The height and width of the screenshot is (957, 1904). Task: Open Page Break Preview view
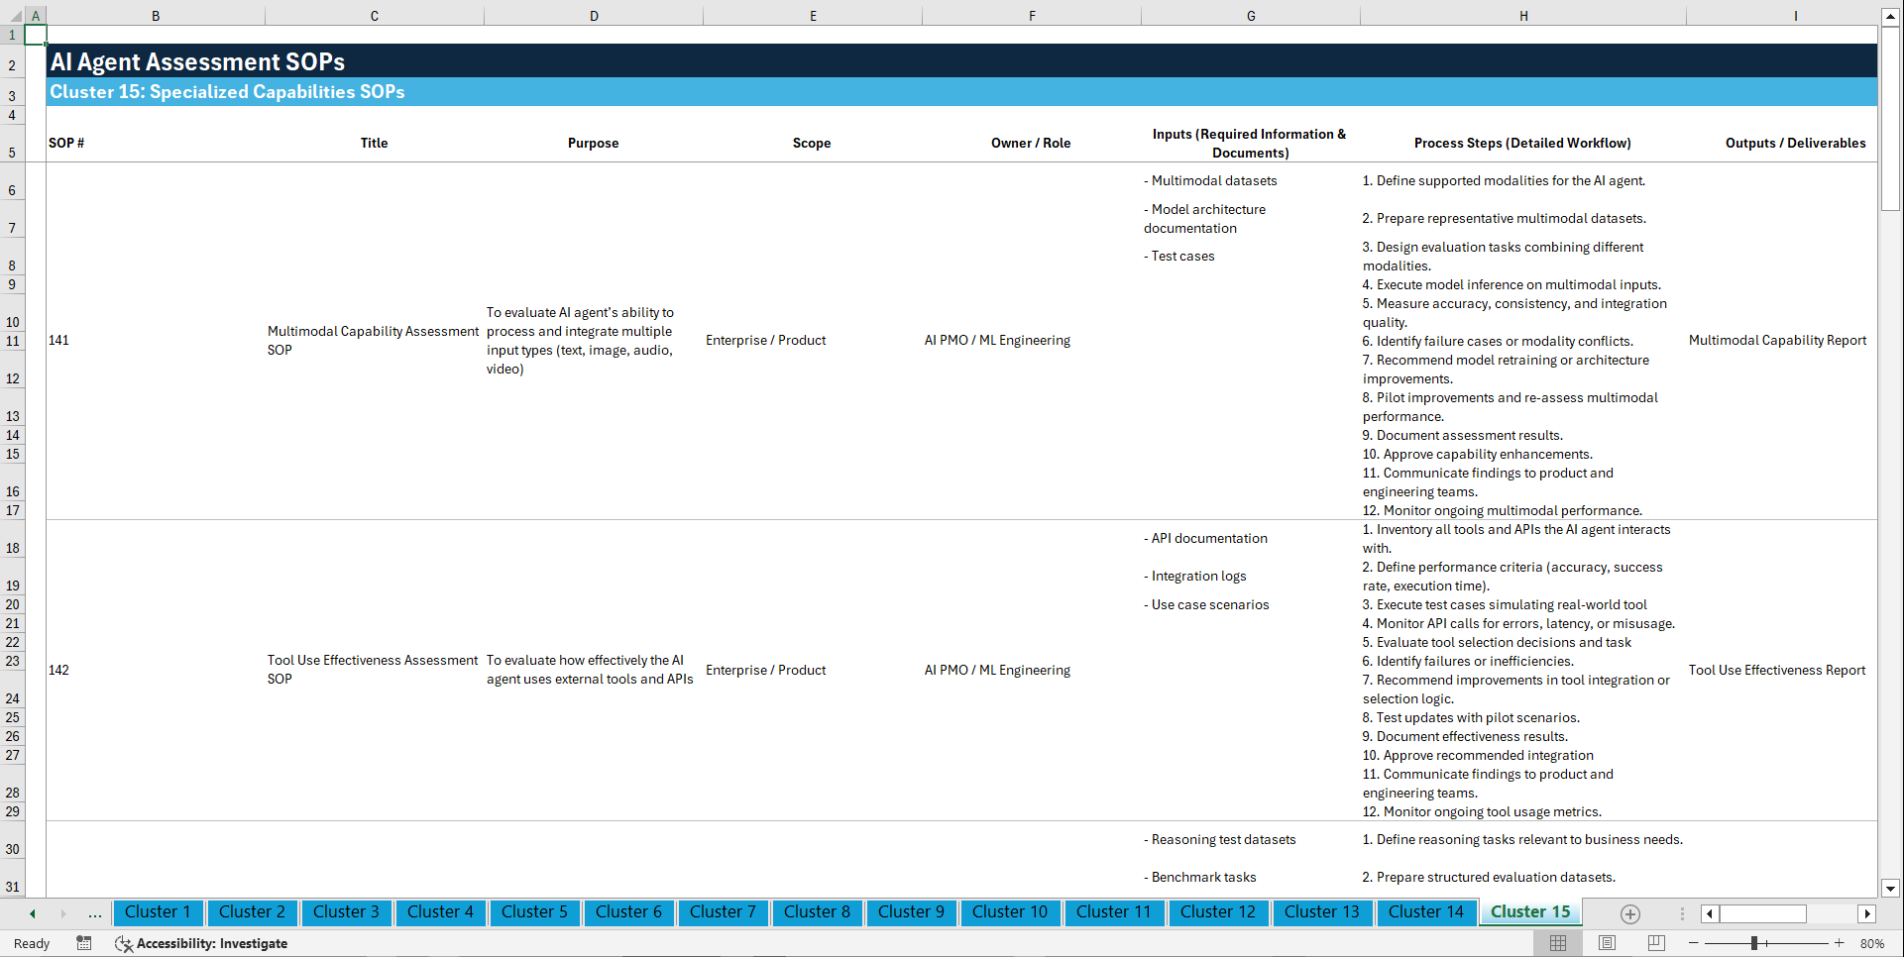(1654, 943)
